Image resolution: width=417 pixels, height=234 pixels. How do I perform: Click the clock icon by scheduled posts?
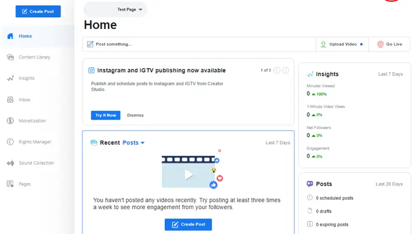tap(310, 198)
